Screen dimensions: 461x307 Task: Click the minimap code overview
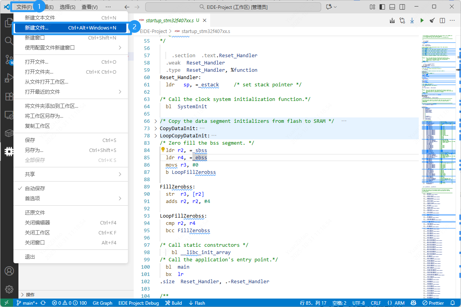(x=438, y=115)
